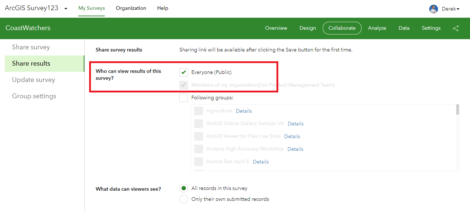The width and height of the screenshot is (470, 211).
Task: Select Update survey in the sidebar
Action: tap(33, 80)
